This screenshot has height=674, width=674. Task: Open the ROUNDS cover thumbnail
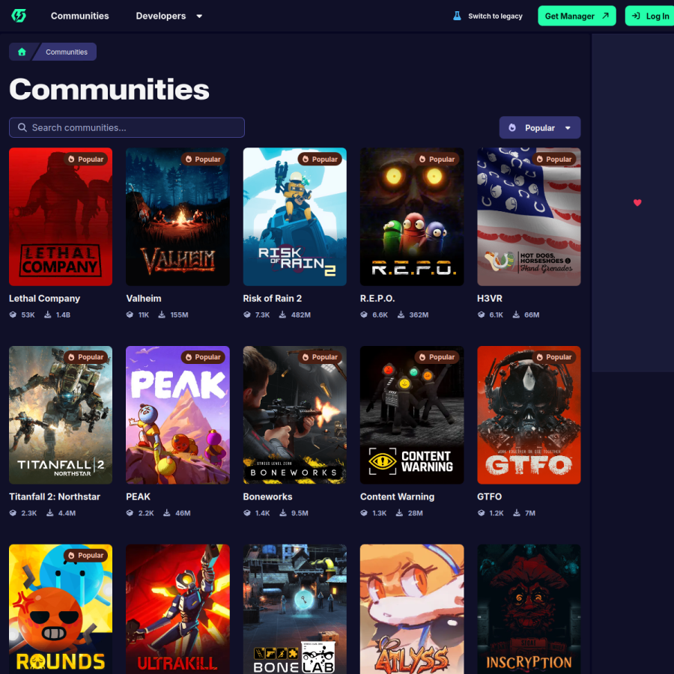(61, 609)
